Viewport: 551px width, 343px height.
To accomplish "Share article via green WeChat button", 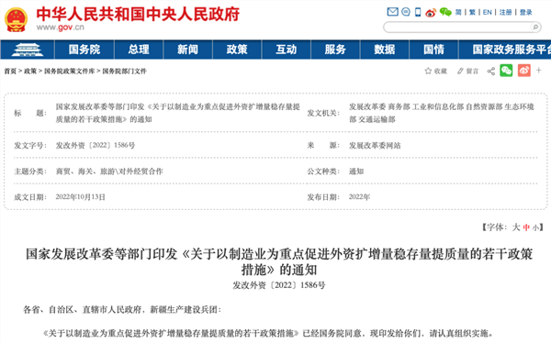I will click(x=506, y=71).
